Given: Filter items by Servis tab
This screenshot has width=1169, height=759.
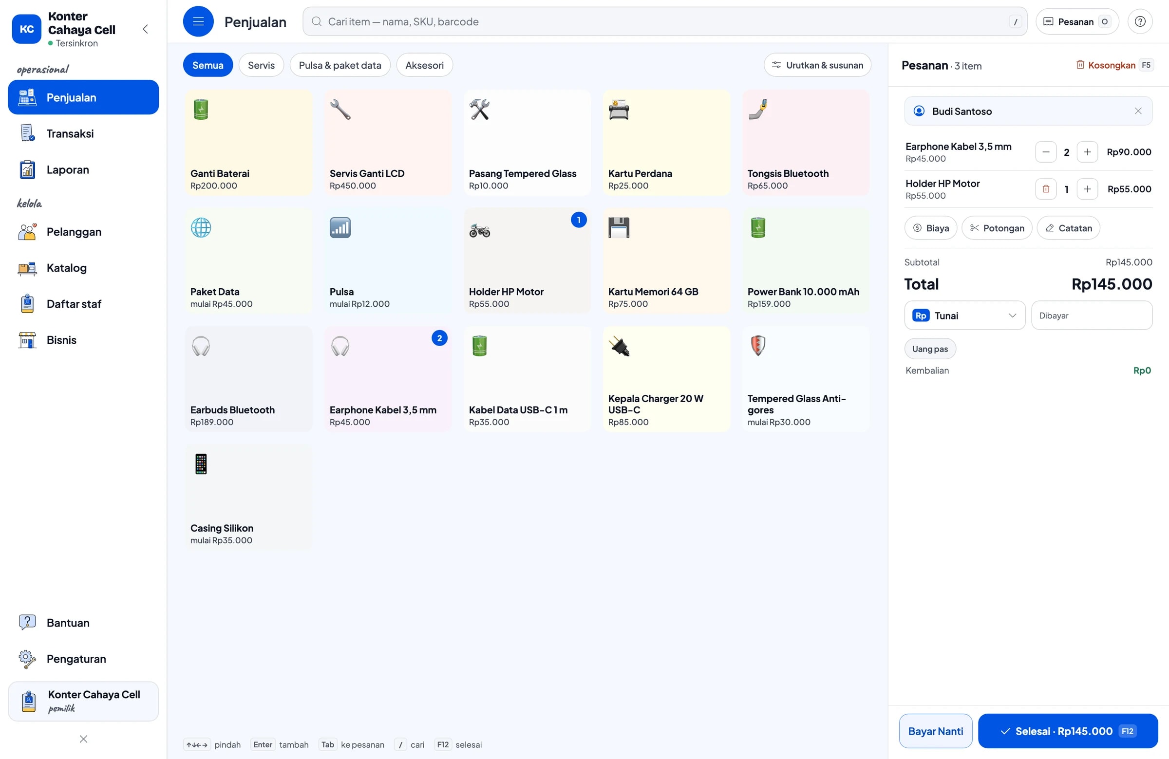Looking at the screenshot, I should [x=261, y=65].
